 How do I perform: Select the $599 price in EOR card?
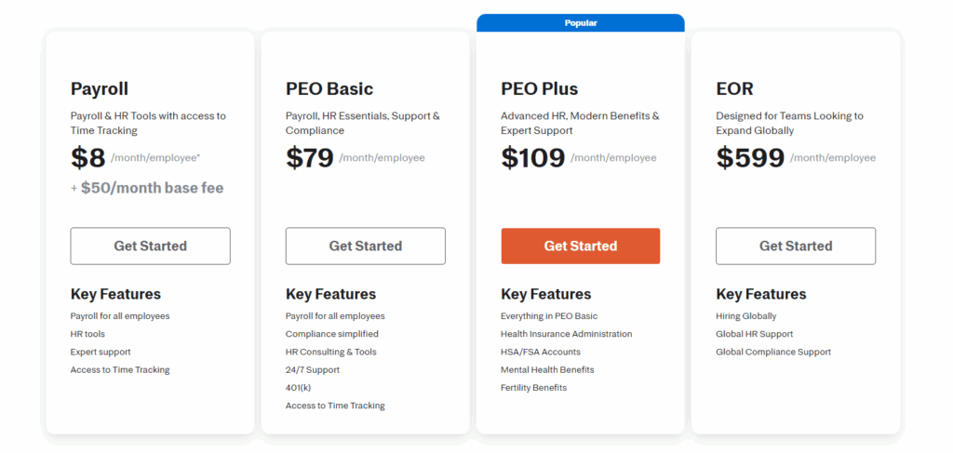point(751,158)
